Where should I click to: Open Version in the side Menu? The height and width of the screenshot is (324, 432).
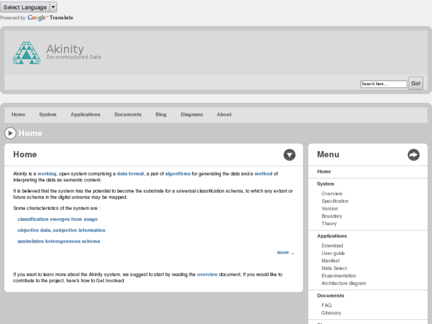[330, 209]
